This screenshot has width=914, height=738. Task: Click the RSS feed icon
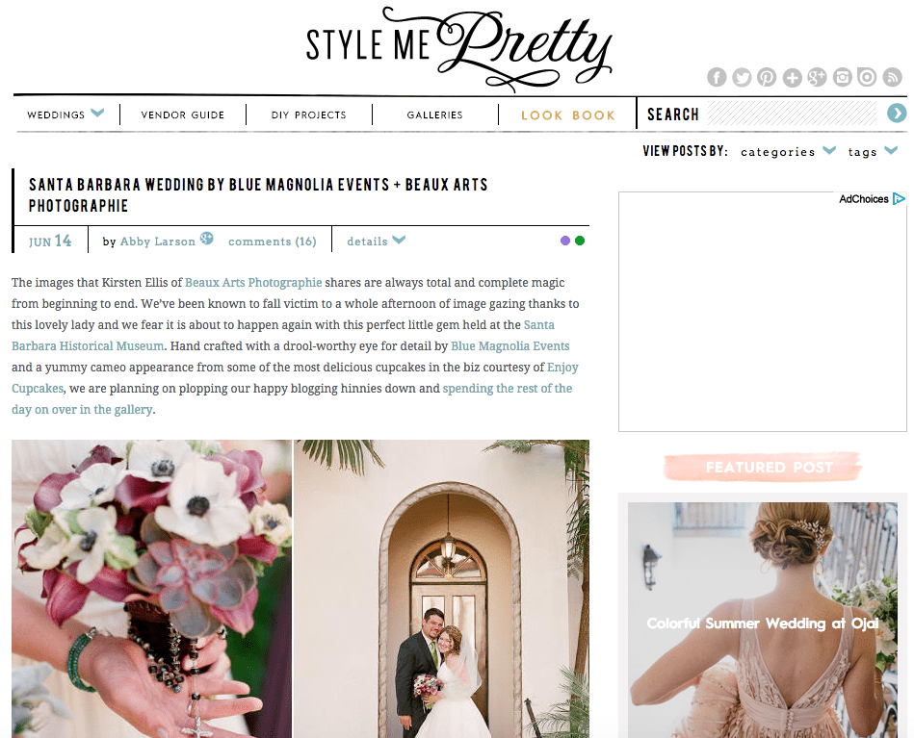pyautogui.click(x=892, y=77)
